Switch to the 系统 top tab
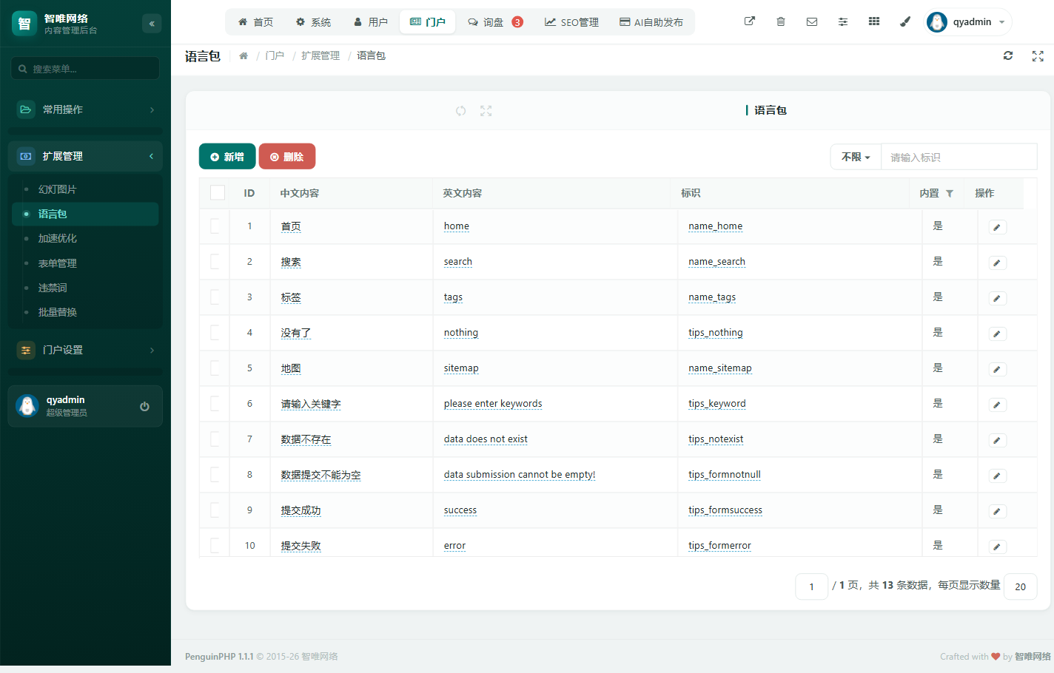 (313, 22)
